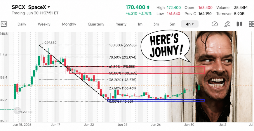Open the 4h interval dropdown

[189, 24]
